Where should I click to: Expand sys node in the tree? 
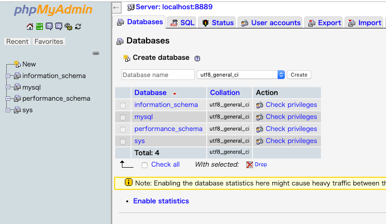pos(8,110)
